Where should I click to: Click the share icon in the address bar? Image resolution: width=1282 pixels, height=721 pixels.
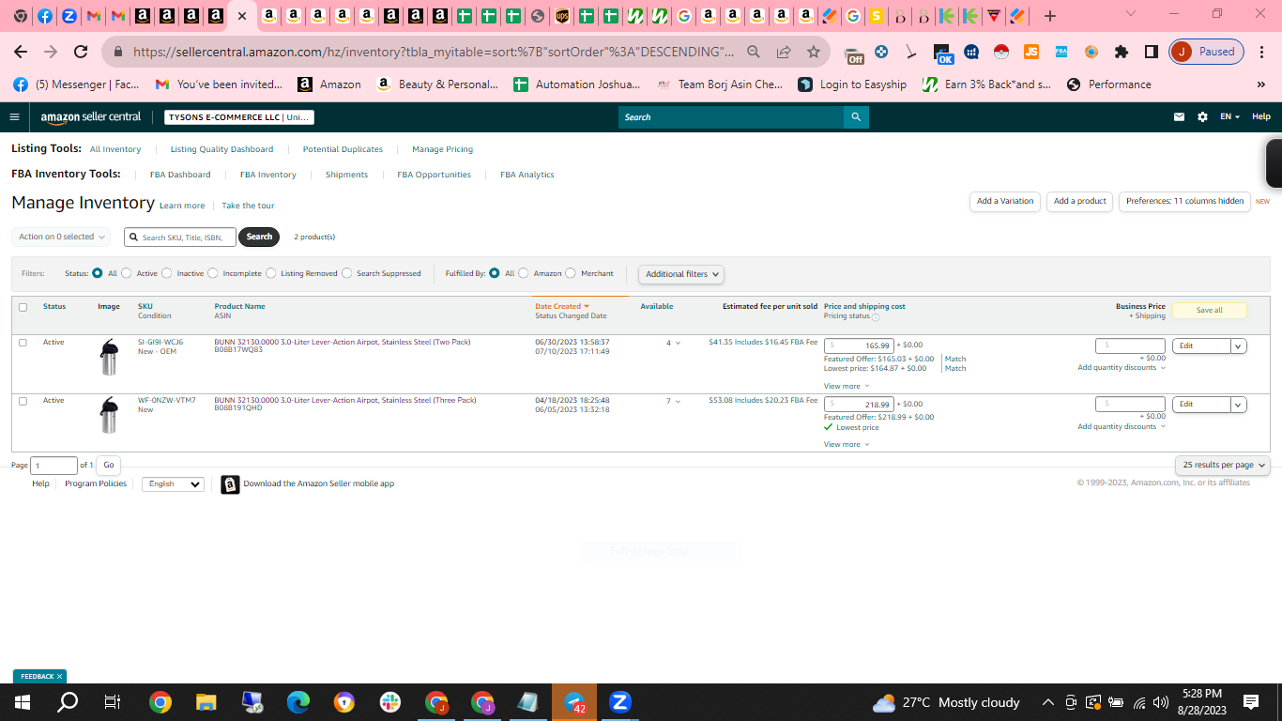coord(784,52)
